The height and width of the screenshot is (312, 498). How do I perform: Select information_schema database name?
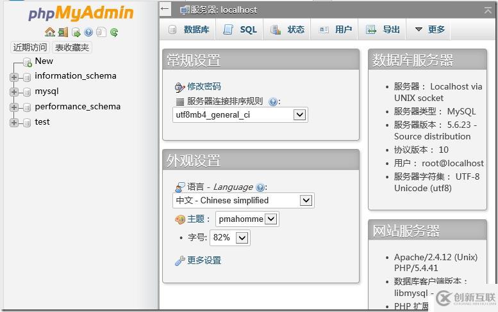pyautogui.click(x=76, y=75)
